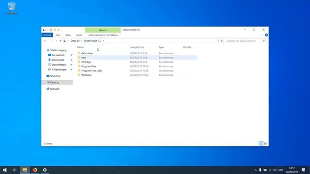Show hidden tray icons chevron
This screenshot has height=174, width=310.
pos(255,170)
